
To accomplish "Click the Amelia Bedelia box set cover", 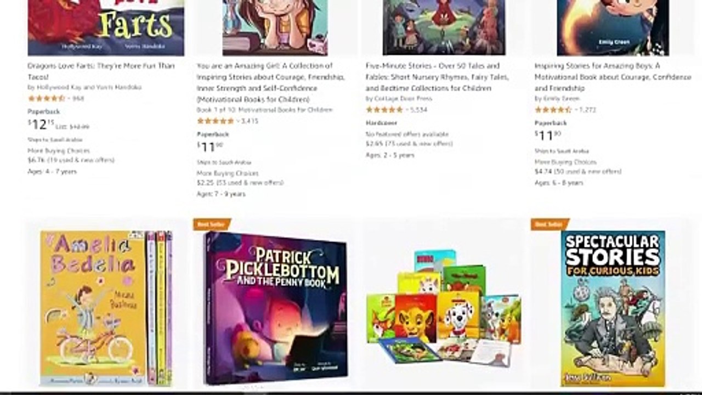I will pyautogui.click(x=106, y=307).
